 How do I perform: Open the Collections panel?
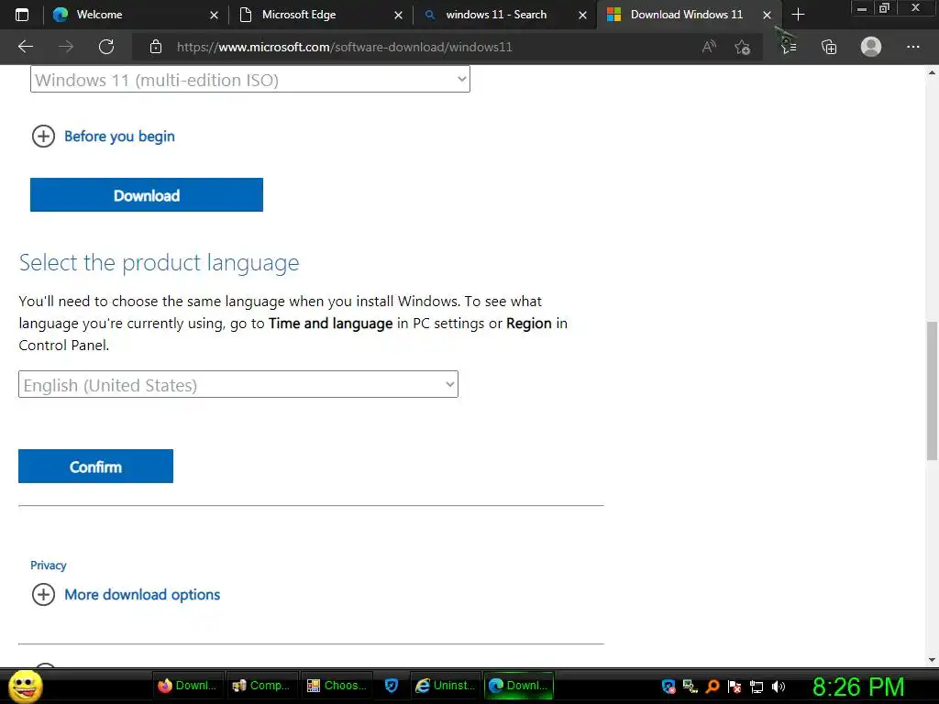pyautogui.click(x=829, y=47)
